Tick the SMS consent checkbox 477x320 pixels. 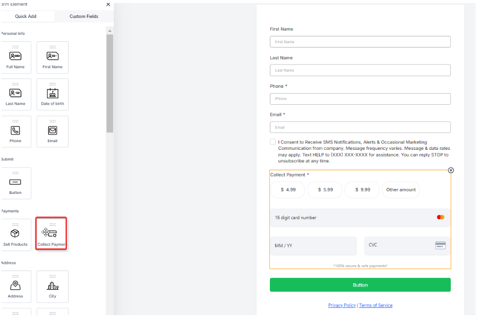(x=273, y=142)
